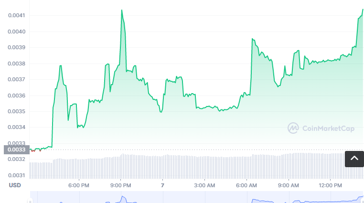Image resolution: width=364 pixels, height=203 pixels.
Task: Click the 0.0031 price axis label
Action: coord(16,175)
